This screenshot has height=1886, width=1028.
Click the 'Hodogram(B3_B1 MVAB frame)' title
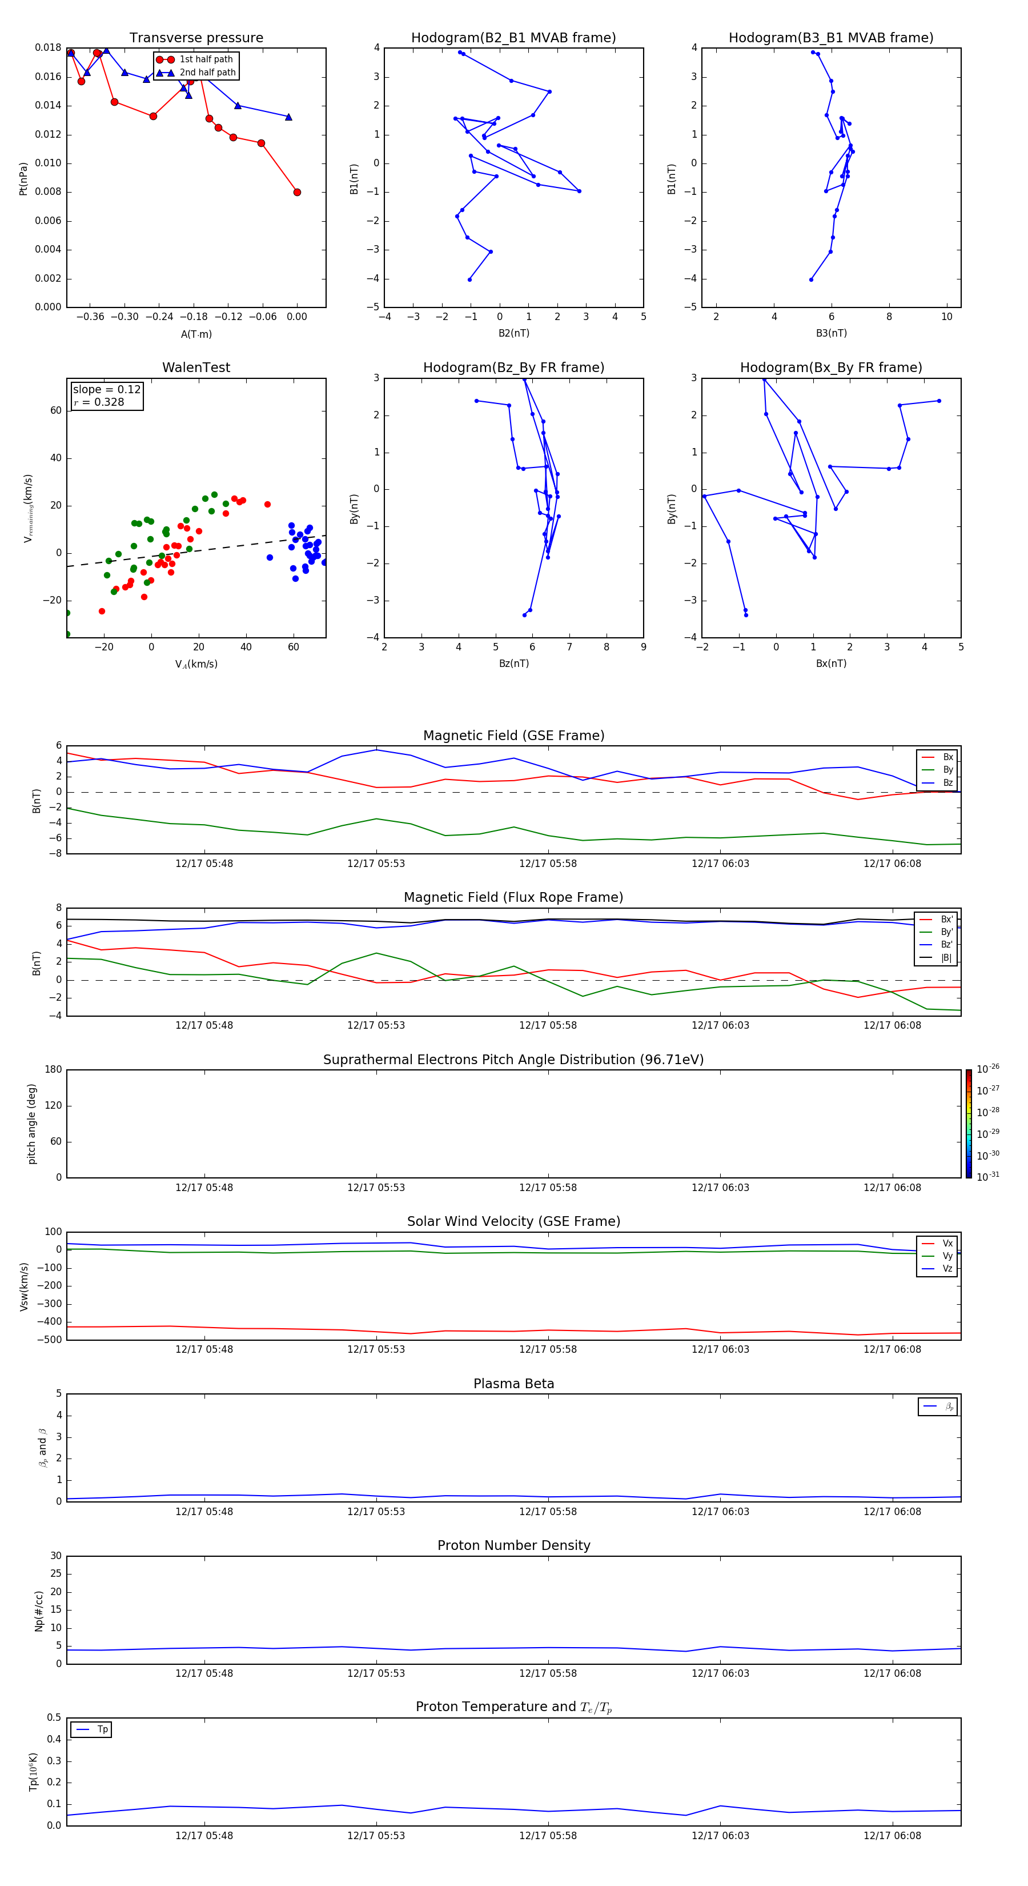coord(831,38)
